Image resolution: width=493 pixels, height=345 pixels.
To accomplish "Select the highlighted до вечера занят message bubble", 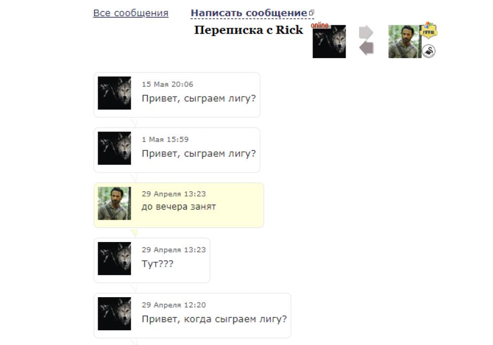I will [x=178, y=205].
